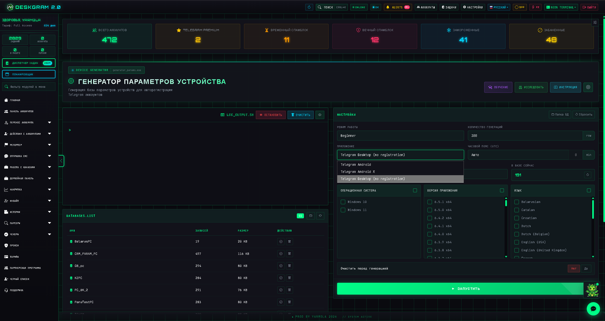605x321 pixels.
Task: Open the Neon Terminal theme dropdown
Action: 561,7
